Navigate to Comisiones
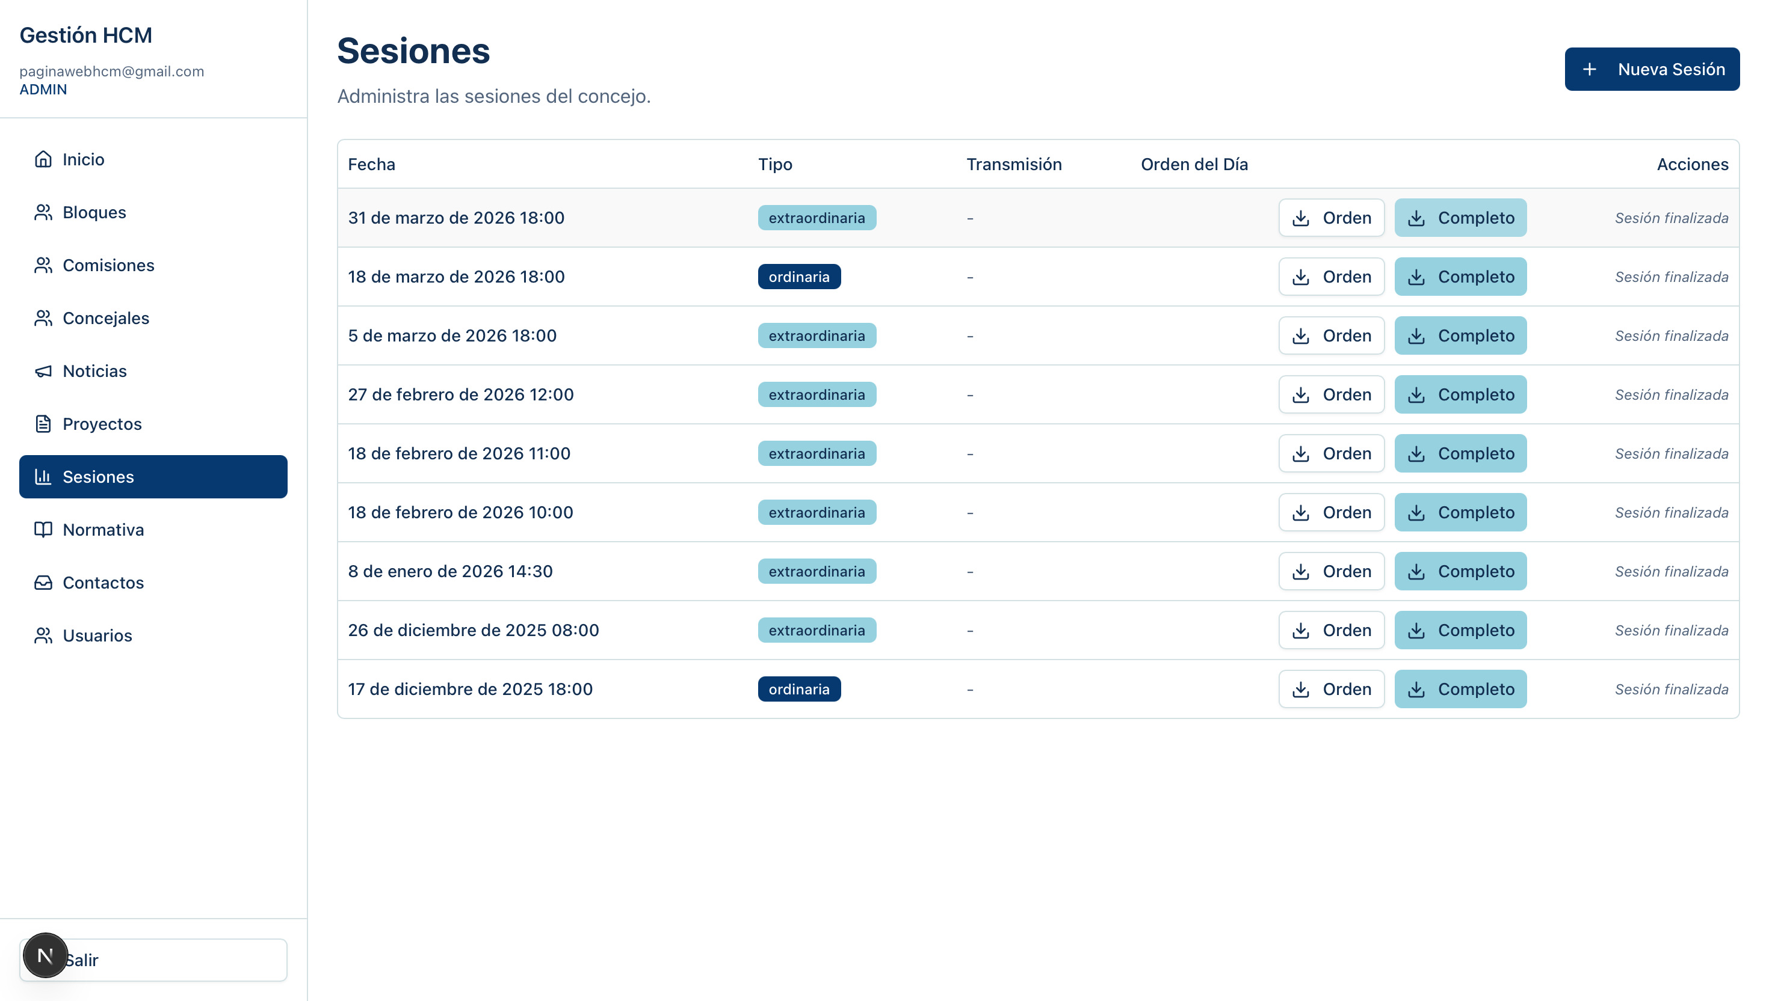The image size is (1769, 1001). click(x=153, y=265)
